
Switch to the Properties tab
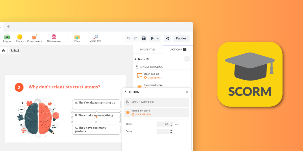(148, 49)
